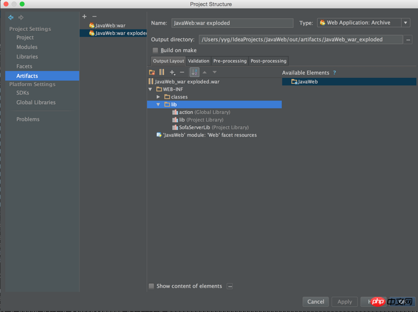Collapse the WEB-INF folder
Image resolution: width=418 pixels, height=312 pixels.
pos(150,89)
